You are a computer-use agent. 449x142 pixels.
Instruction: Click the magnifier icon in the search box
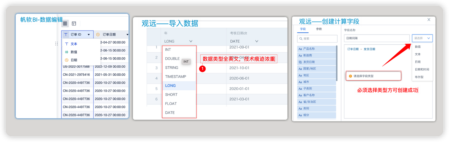301,39
